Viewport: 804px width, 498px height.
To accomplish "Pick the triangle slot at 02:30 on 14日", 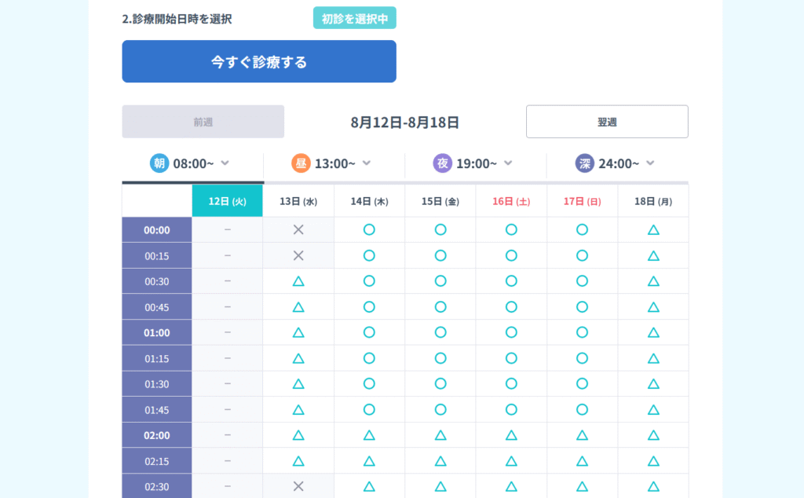I will (369, 486).
